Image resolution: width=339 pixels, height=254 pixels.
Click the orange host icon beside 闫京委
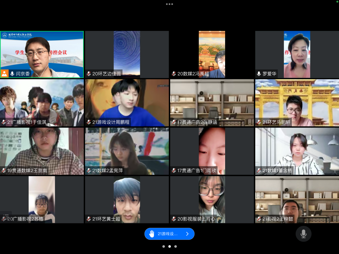pos(4,74)
